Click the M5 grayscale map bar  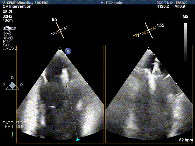tap(185, 36)
